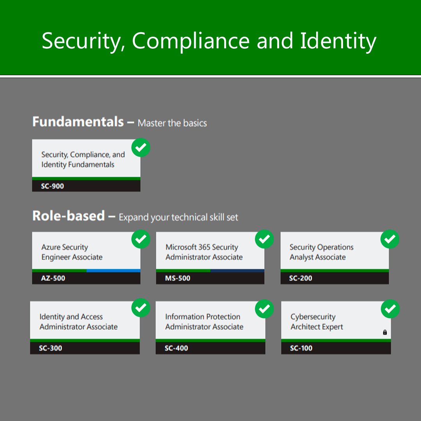Open Microsoft 365 Security Administrator Associate card
The height and width of the screenshot is (421, 421).
pyautogui.click(x=210, y=258)
